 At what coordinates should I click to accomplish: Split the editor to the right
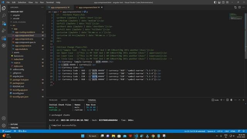(x=239, y=7)
